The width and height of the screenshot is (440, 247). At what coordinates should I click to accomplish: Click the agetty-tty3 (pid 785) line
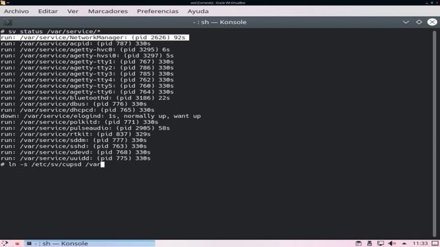pyautogui.click(x=87, y=73)
